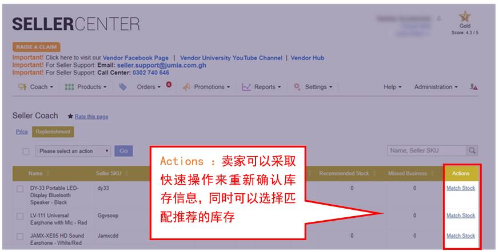Select the Replenishment tab
Image resolution: width=499 pixels, height=251 pixels.
[53, 132]
